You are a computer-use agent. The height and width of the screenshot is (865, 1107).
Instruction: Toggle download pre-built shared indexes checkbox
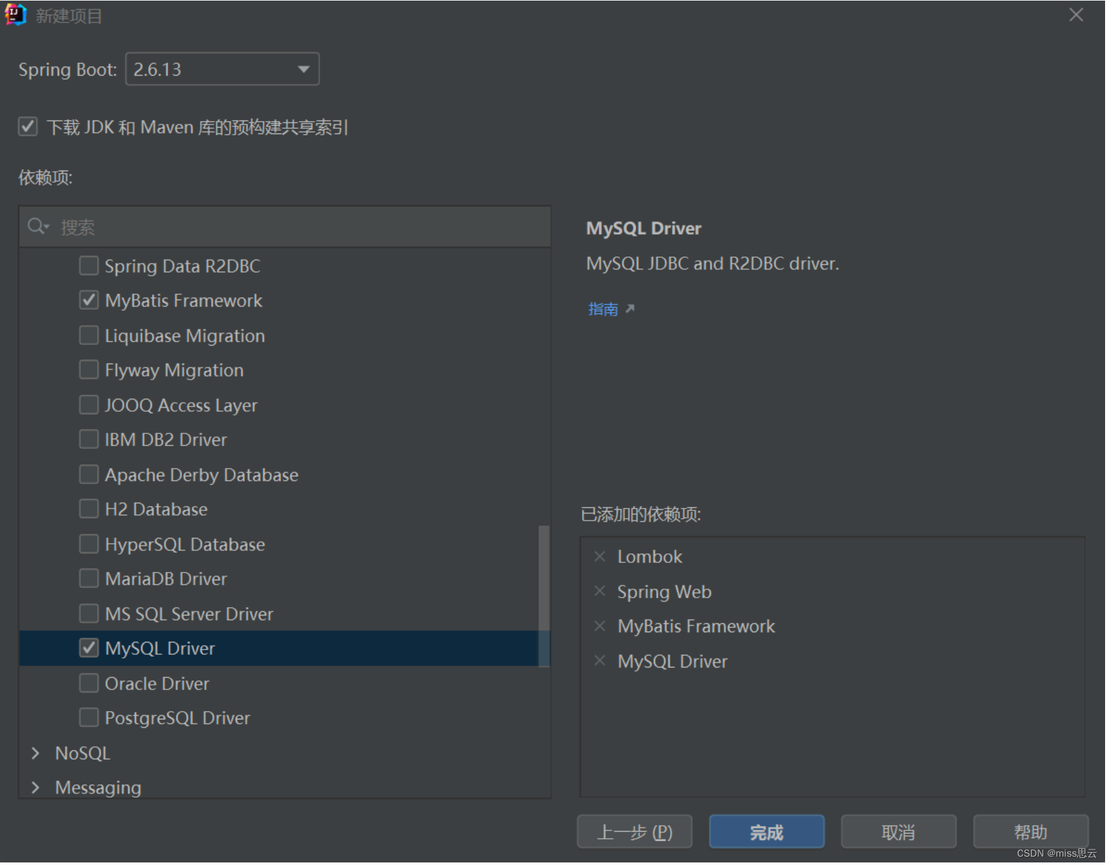[28, 126]
